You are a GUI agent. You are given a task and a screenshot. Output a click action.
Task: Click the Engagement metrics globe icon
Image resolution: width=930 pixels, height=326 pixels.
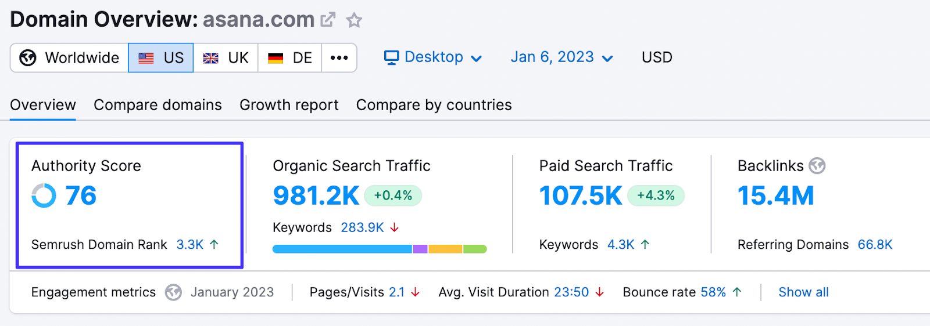click(x=173, y=292)
